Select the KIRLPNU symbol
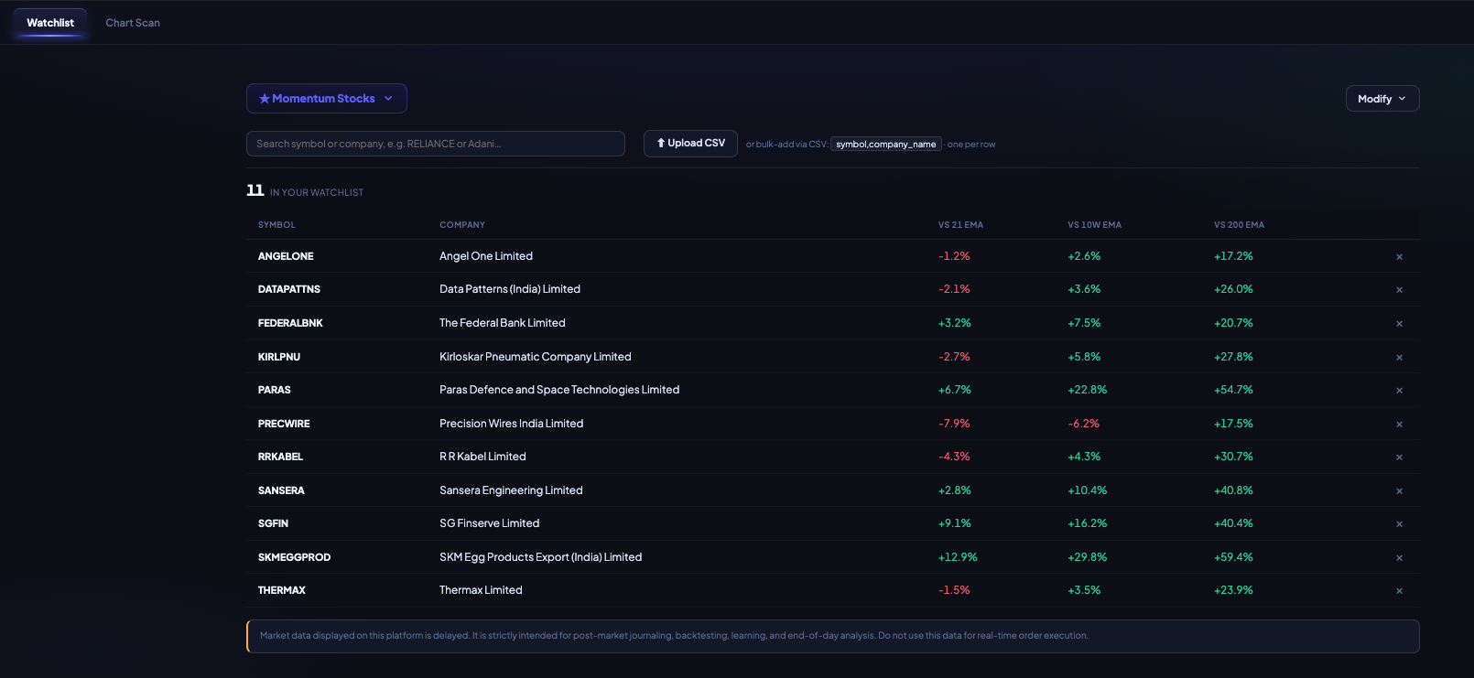The height and width of the screenshot is (678, 1474). [x=279, y=357]
